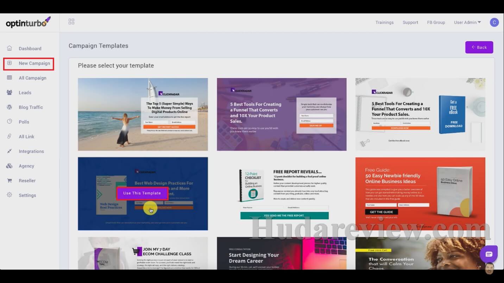
Task: Click the user avatar circle C
Action: coord(494,22)
